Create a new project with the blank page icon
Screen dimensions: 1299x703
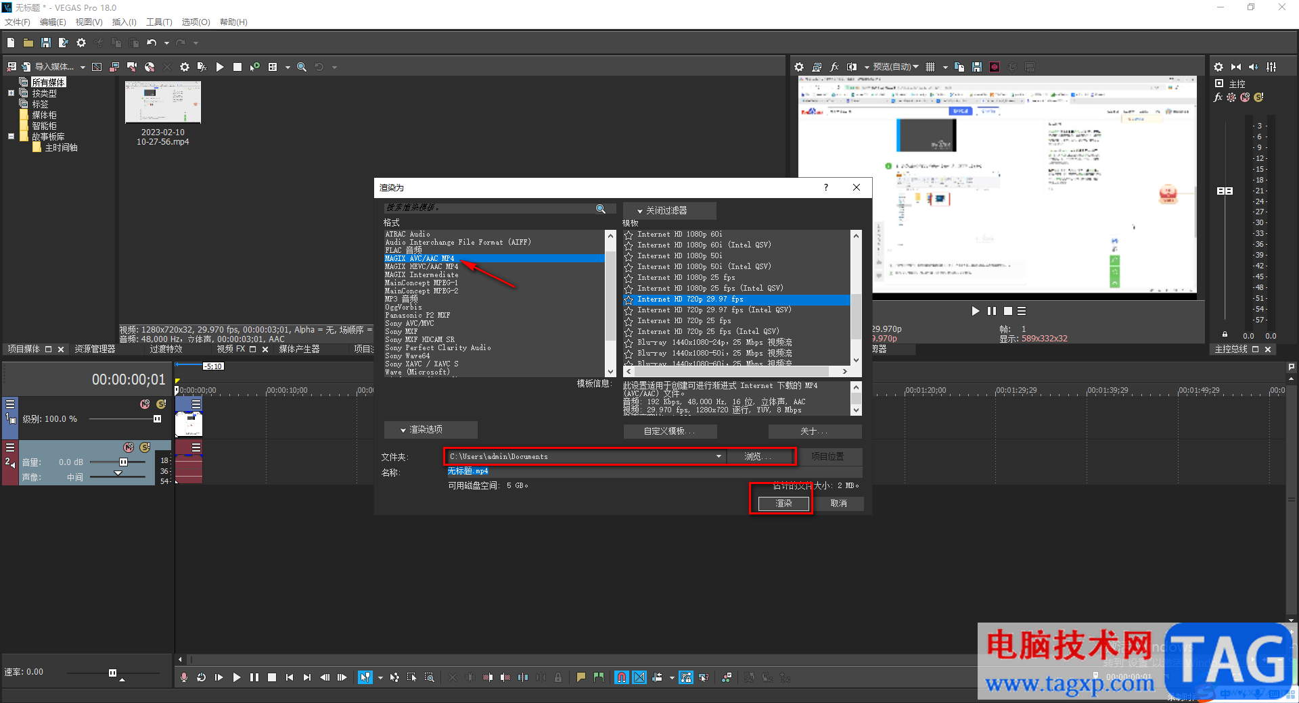(11, 43)
